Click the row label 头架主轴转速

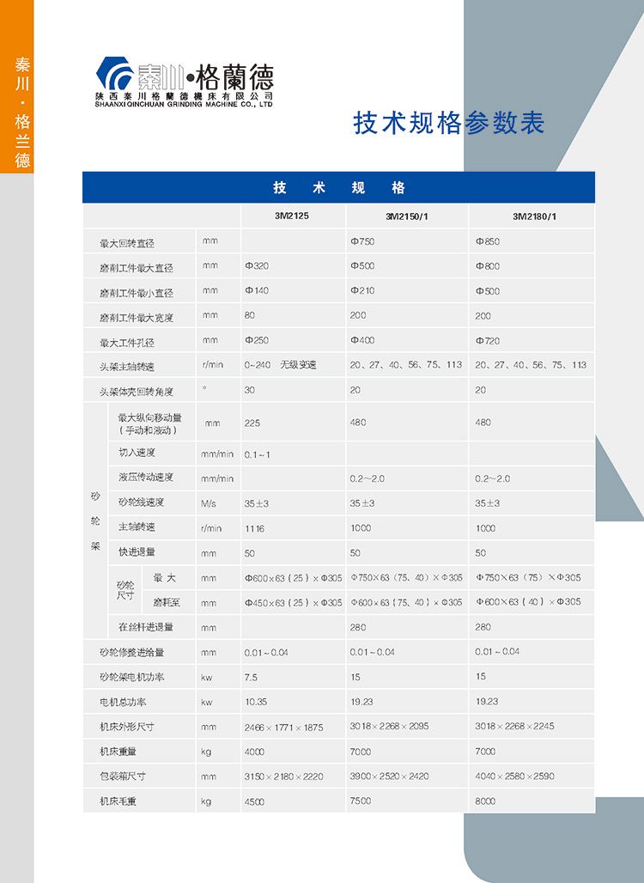point(127,367)
